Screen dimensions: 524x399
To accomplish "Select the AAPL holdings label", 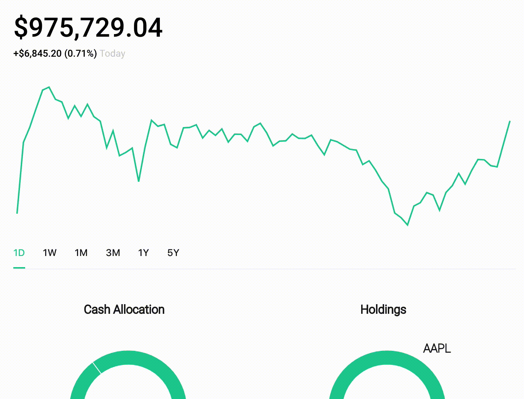I will pos(437,349).
